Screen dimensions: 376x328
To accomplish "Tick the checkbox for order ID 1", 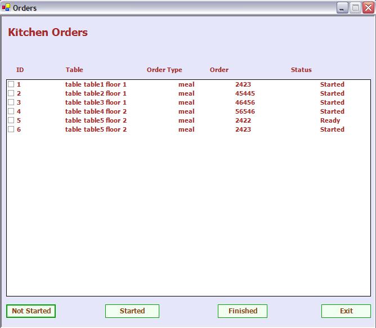I will 11,84.
